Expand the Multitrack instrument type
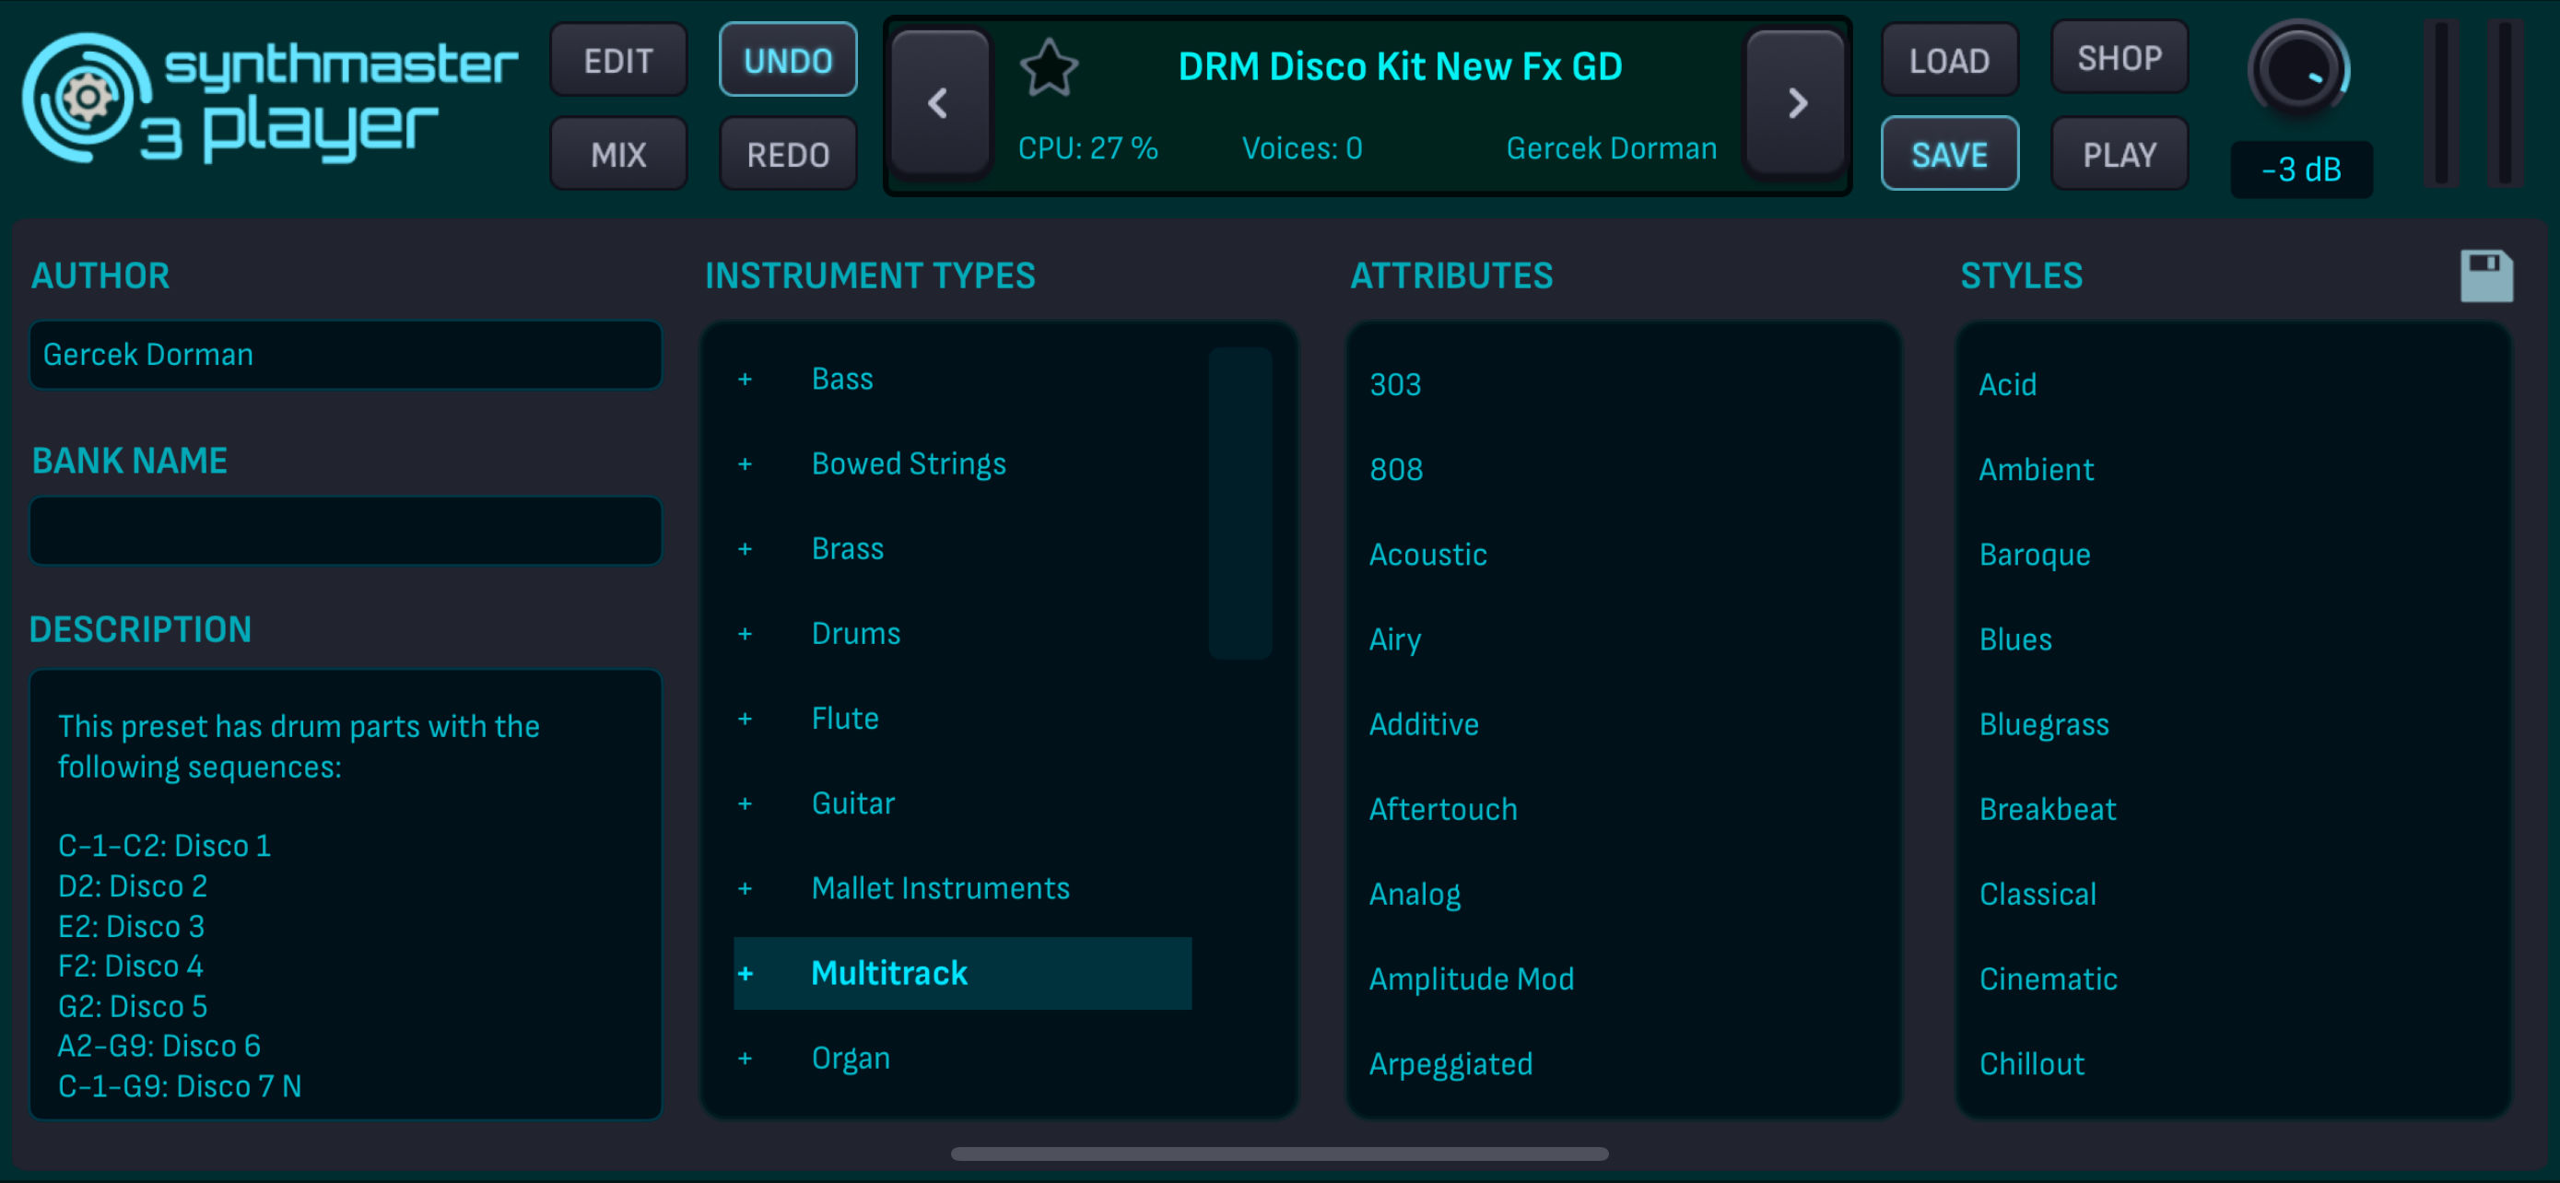Viewport: 2560px width, 1183px height. [746, 974]
